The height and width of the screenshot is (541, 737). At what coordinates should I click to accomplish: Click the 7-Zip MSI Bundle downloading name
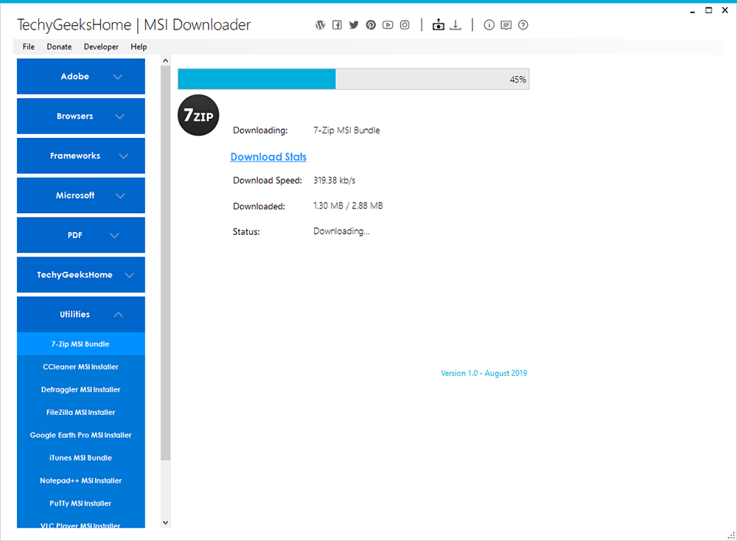click(346, 130)
